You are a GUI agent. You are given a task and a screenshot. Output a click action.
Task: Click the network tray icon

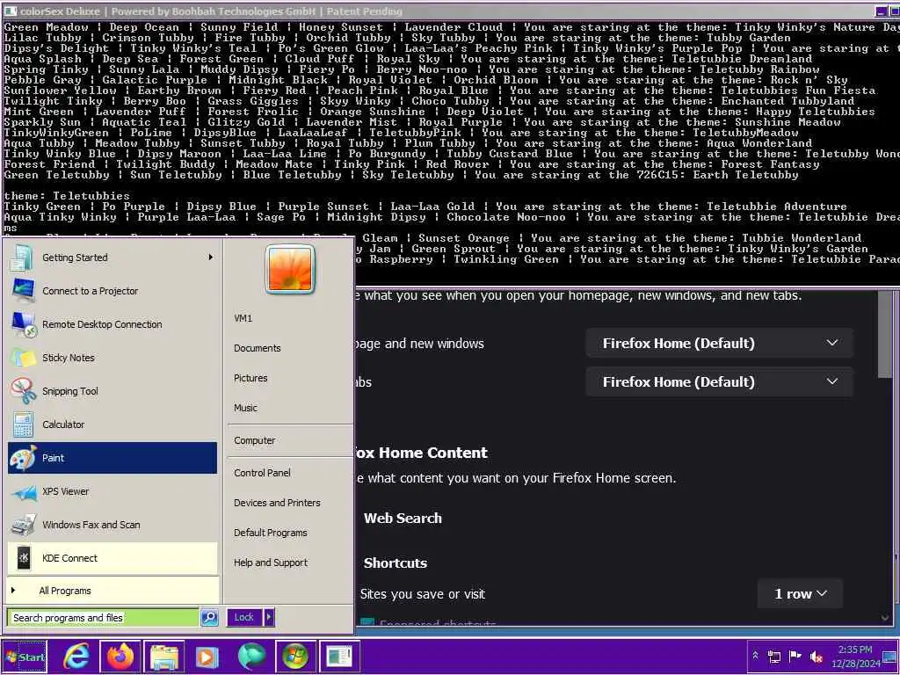click(774, 657)
